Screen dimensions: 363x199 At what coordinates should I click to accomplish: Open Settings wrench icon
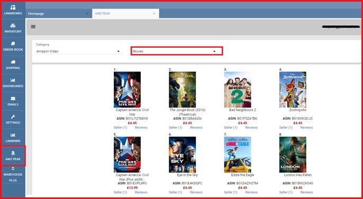pyautogui.click(x=13, y=116)
